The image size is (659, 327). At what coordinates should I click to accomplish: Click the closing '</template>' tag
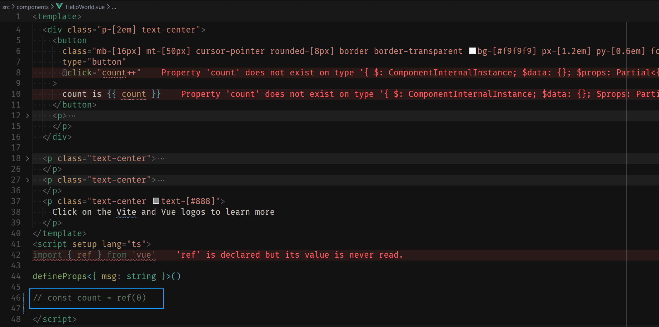(60, 233)
